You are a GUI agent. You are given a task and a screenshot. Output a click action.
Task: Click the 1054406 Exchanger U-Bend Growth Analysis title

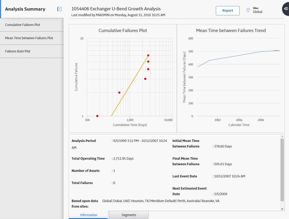tap(116, 9)
